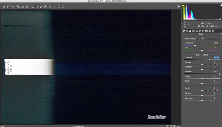Screen dimensions: 222x127
Task: Click the Contrast slider handle
Action: click(x=202, y=64)
